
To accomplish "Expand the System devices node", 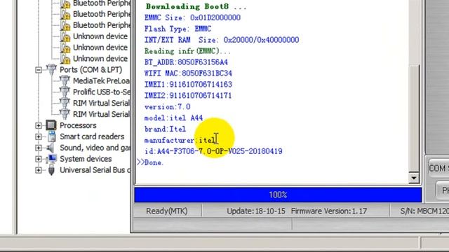I will coord(39,159).
